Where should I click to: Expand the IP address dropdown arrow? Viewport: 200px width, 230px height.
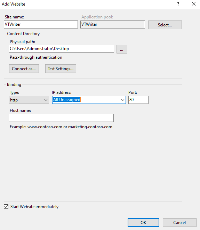pos(123,100)
